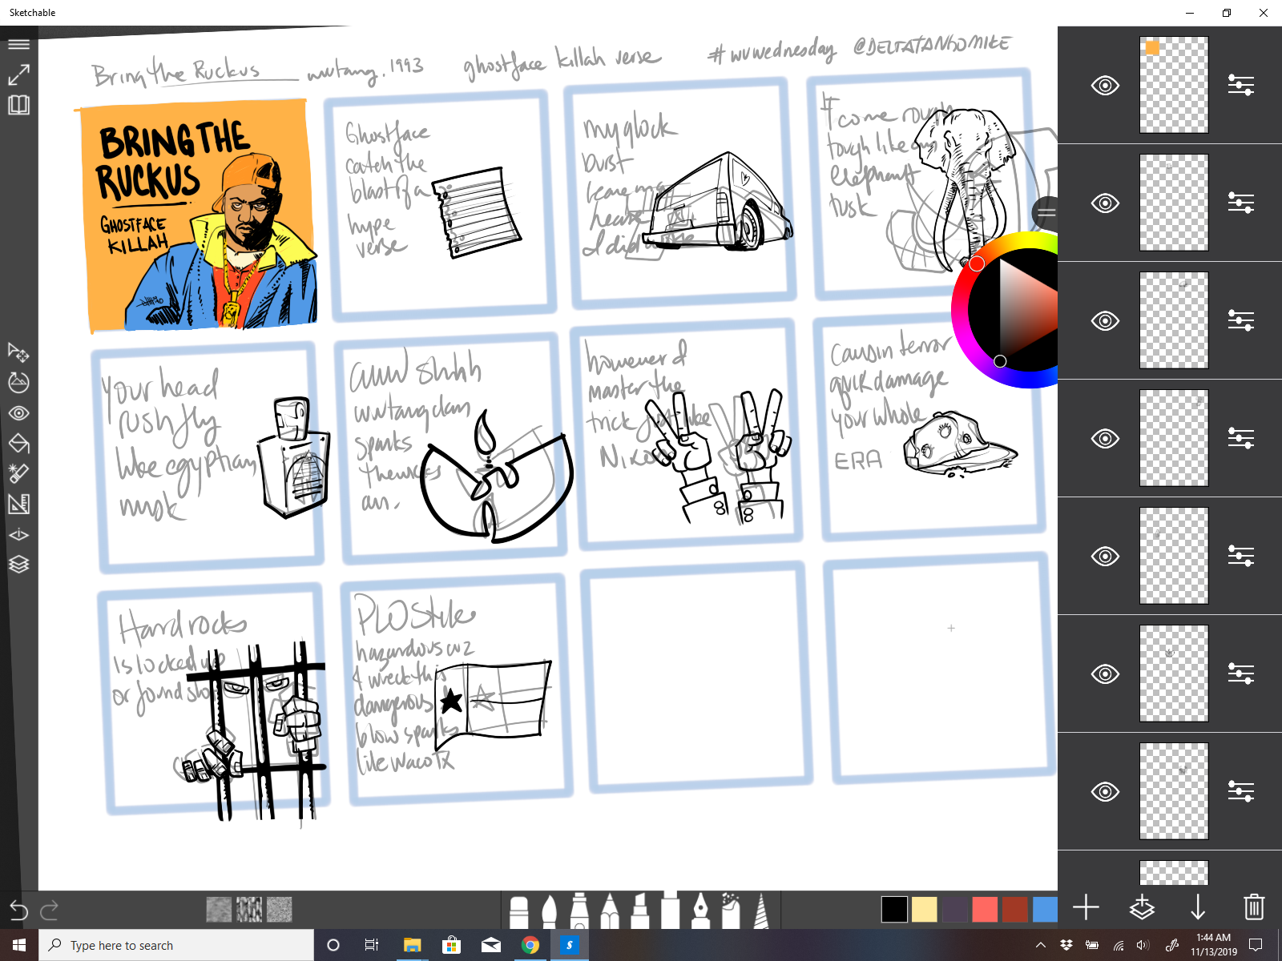The height and width of the screenshot is (961, 1282).
Task: Select the black color swatch
Action: [894, 909]
